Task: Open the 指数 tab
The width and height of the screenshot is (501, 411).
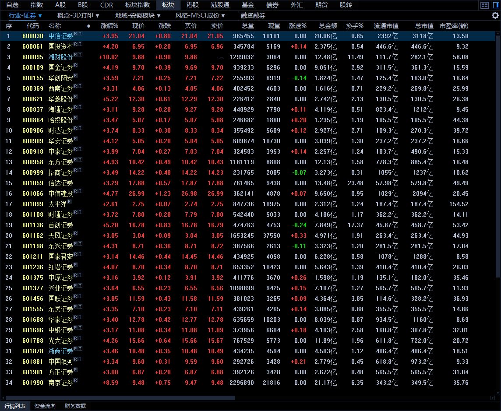Action: [37, 5]
